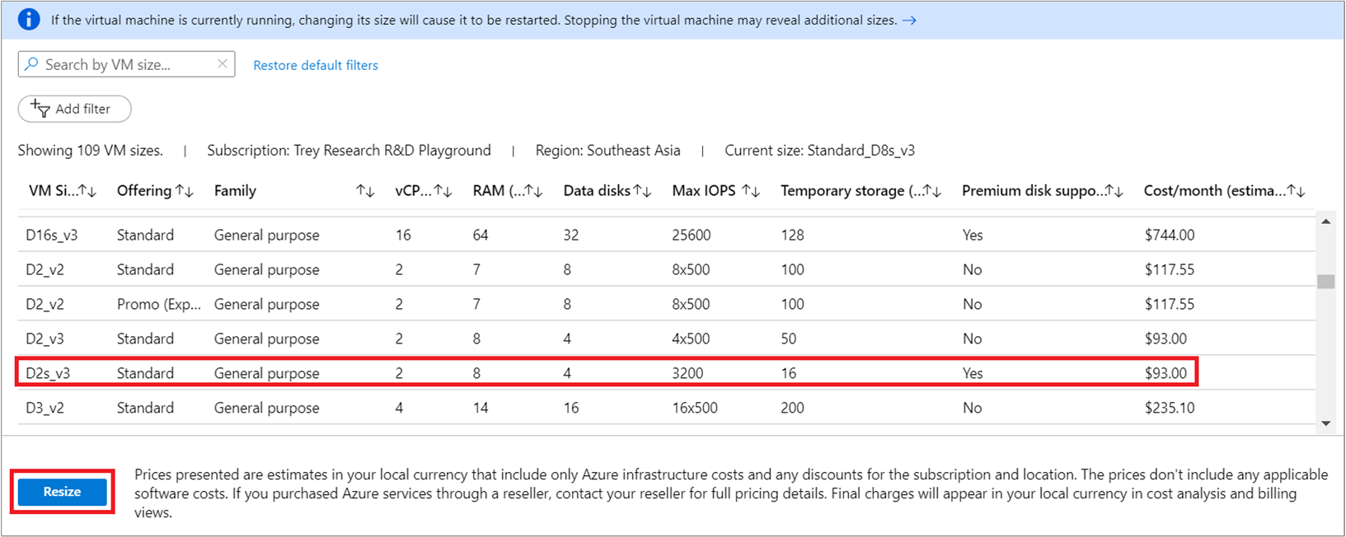Click the Data disks header label
This screenshot has height=537, width=1346.
click(597, 191)
